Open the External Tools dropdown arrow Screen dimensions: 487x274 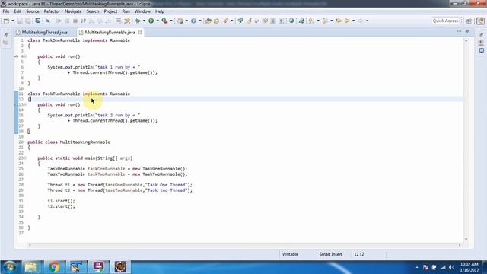coord(171,21)
